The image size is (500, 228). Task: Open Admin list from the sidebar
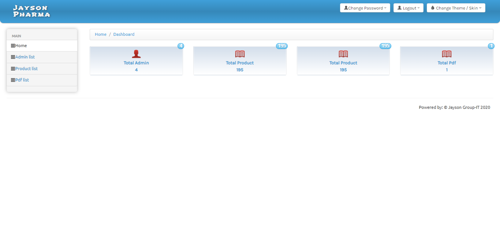(42, 57)
